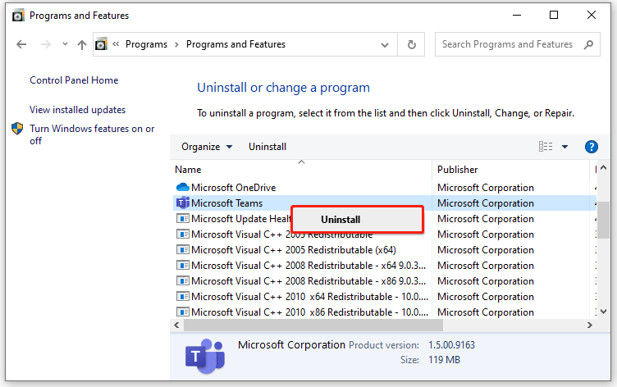Click the toolbar Uninstall button
The height and width of the screenshot is (387, 617).
(x=267, y=147)
